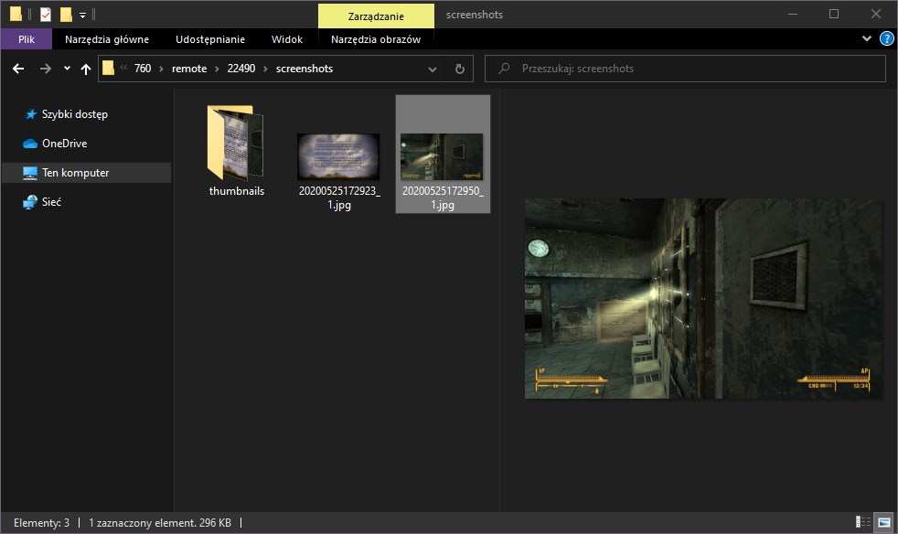Refresh the screenshots folder
The width and height of the screenshot is (898, 534).
459,69
